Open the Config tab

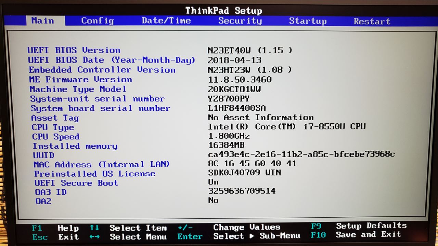pyautogui.click(x=97, y=21)
